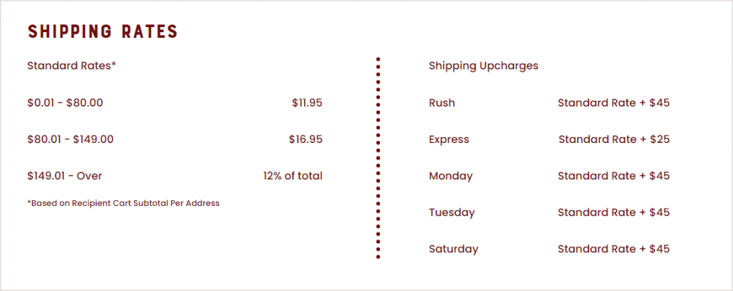Click the $16.95 shipping price
This screenshot has height=291, width=733.
(306, 139)
